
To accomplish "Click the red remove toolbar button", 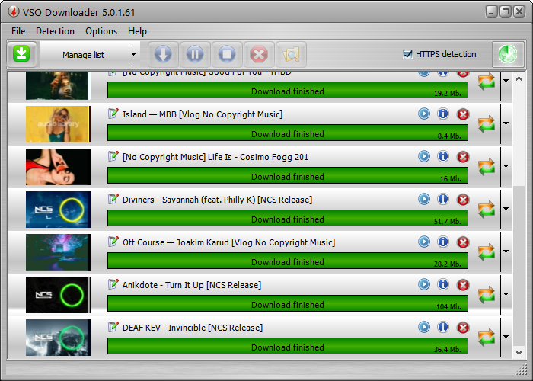I will tap(259, 54).
